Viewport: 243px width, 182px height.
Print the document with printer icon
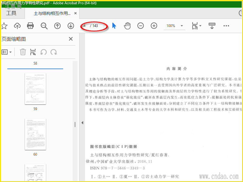pos(30,26)
